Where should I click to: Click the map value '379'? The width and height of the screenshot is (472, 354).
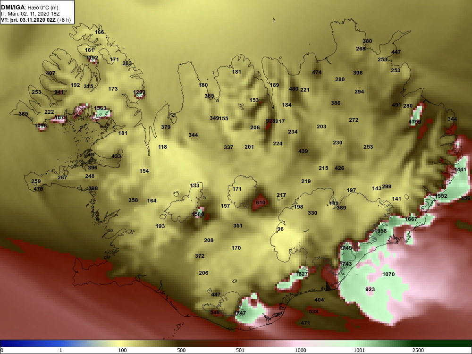pos(166,127)
